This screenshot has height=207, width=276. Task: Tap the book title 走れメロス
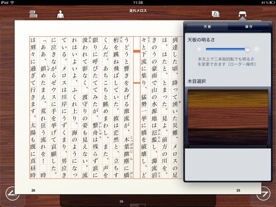tap(138, 10)
